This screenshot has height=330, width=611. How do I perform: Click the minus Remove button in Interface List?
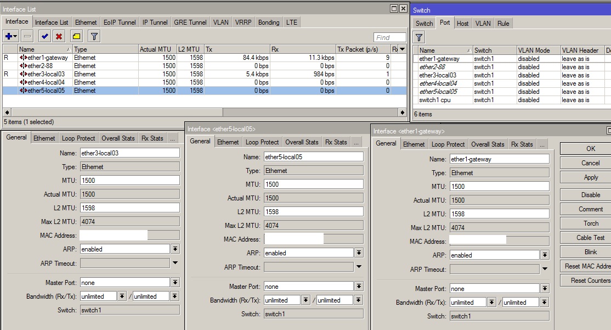pos(27,36)
